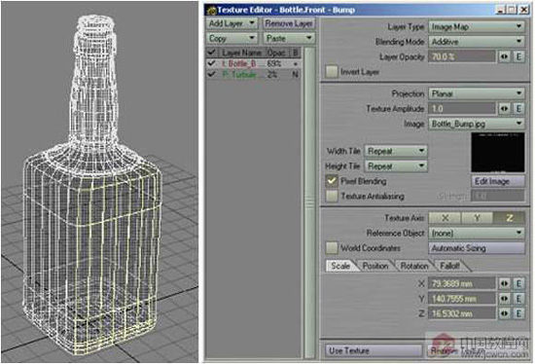Screen dimensions: 535x364
Task: Open the Blending Mode dropdown
Action: tap(477, 42)
